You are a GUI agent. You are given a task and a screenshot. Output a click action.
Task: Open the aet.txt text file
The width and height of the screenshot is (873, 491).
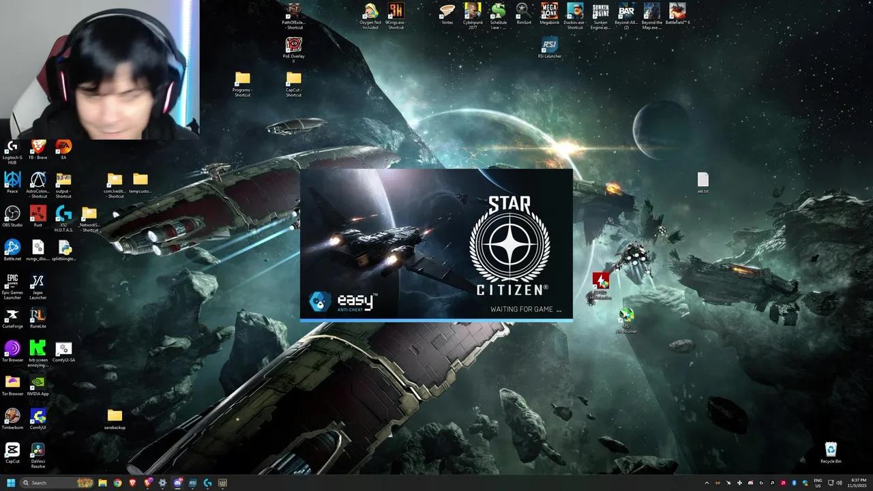pos(703,183)
